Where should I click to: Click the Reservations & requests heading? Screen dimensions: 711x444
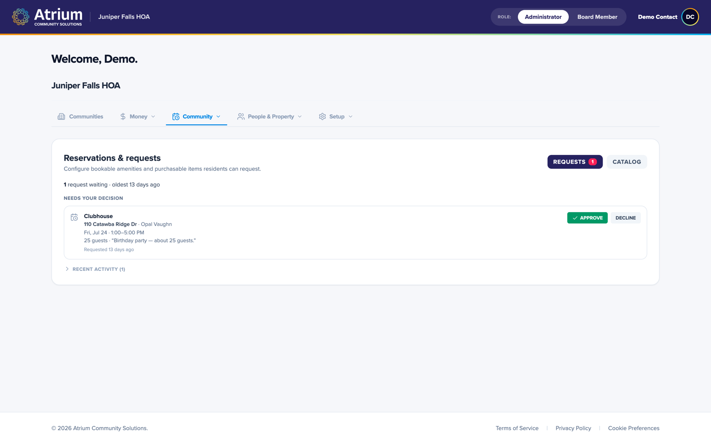pyautogui.click(x=112, y=158)
